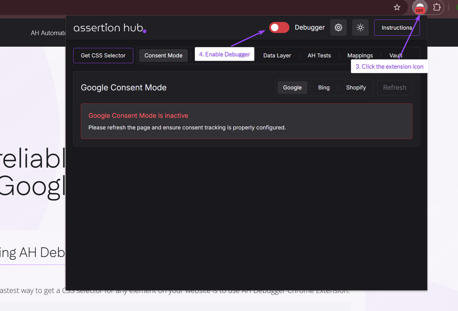
Task: Click the Get CSS Selector button
Action: [103, 55]
